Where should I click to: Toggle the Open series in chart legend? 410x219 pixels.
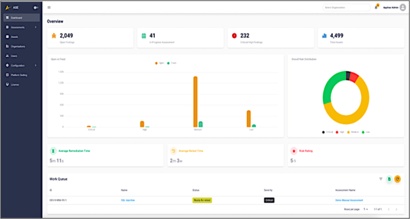click(x=159, y=63)
